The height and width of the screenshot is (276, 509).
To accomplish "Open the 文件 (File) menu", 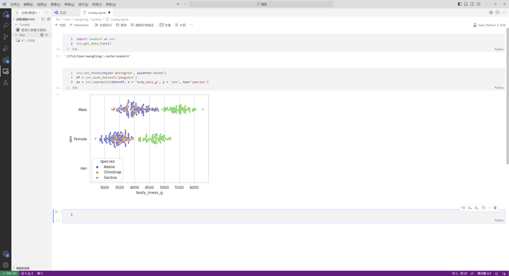I will click(15, 4).
